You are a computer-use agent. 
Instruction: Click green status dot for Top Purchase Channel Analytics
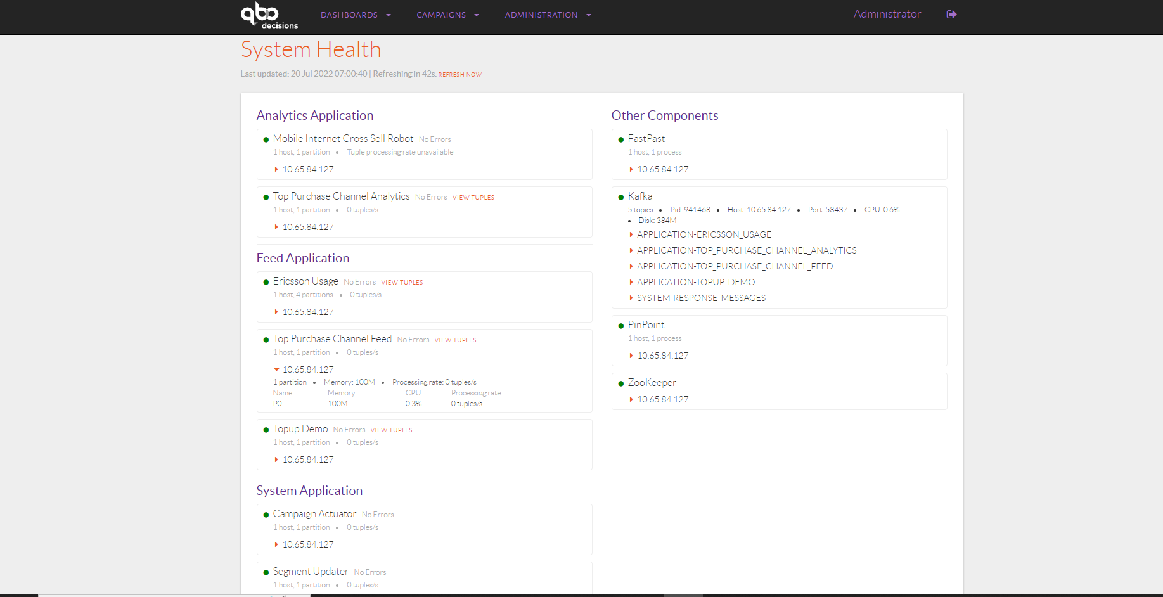click(x=266, y=197)
